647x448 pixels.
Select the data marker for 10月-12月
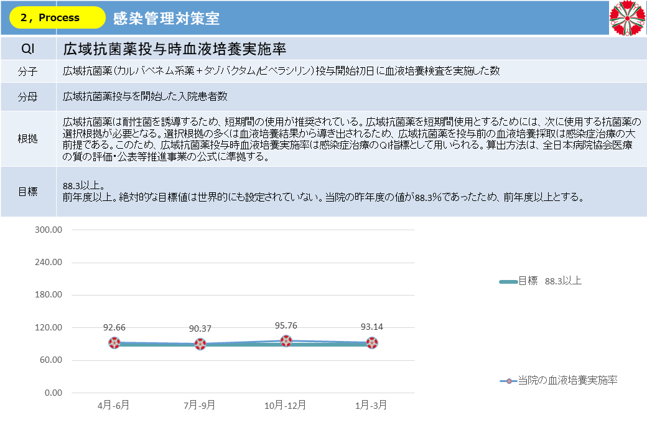286,340
